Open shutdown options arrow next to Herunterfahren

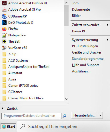(x=100, y=115)
